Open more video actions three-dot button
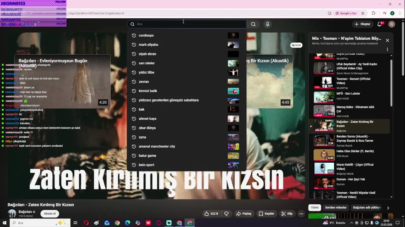This screenshot has height=227, width=405. (301, 214)
